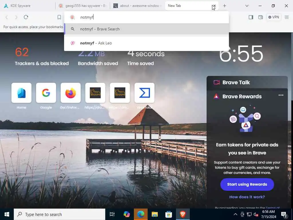Expand the Brave Talk card

[247, 82]
